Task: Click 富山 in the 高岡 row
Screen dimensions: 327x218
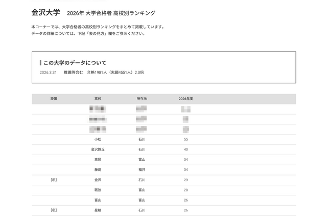Action: pyautogui.click(x=142, y=160)
